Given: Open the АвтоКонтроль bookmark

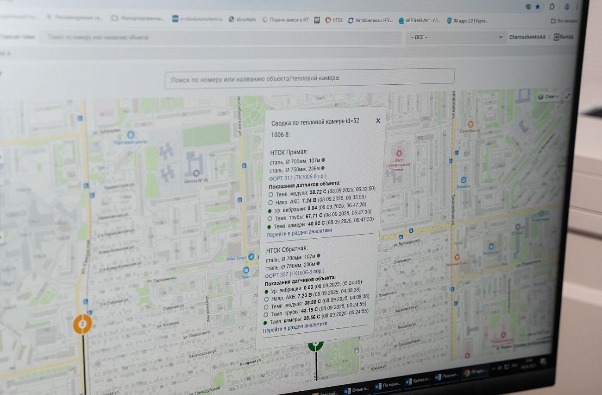Looking at the screenshot, I should 370,20.
